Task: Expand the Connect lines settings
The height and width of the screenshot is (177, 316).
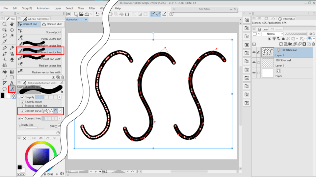Action: point(19,118)
